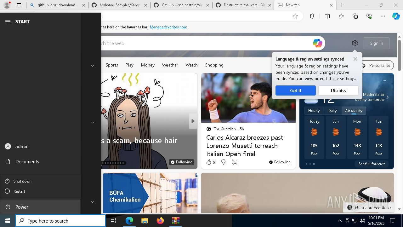Open the weather card more options
This screenshot has height=227, width=403.
pos(384,81)
